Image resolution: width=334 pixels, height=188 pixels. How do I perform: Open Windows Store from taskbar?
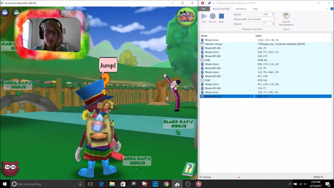click(x=123, y=184)
